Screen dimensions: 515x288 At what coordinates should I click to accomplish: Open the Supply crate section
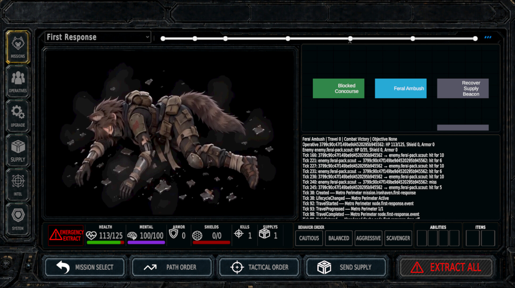(x=18, y=150)
